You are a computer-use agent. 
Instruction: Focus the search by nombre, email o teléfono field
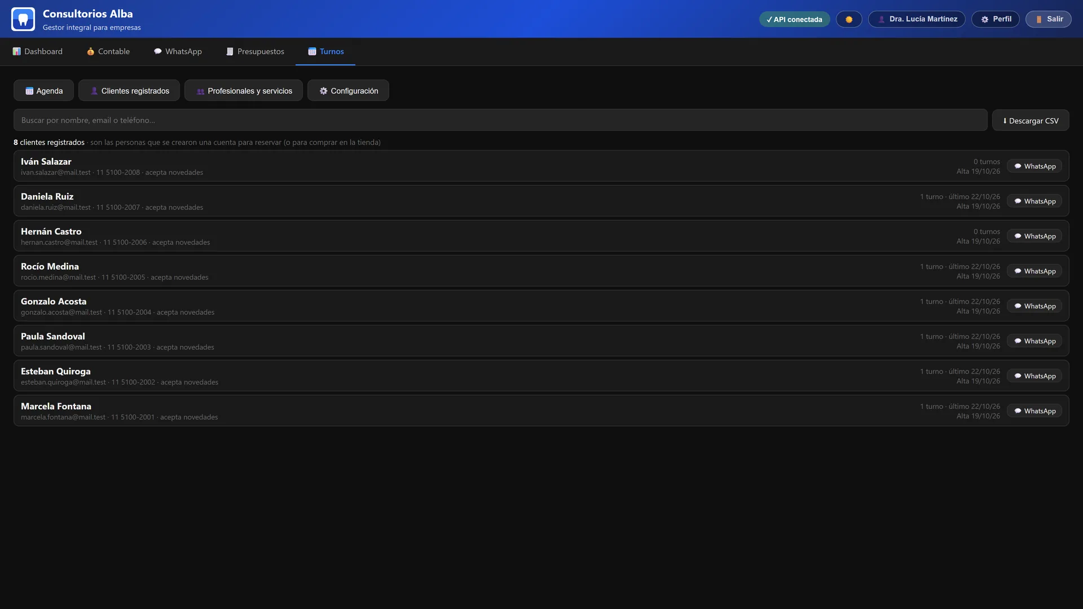(x=500, y=120)
